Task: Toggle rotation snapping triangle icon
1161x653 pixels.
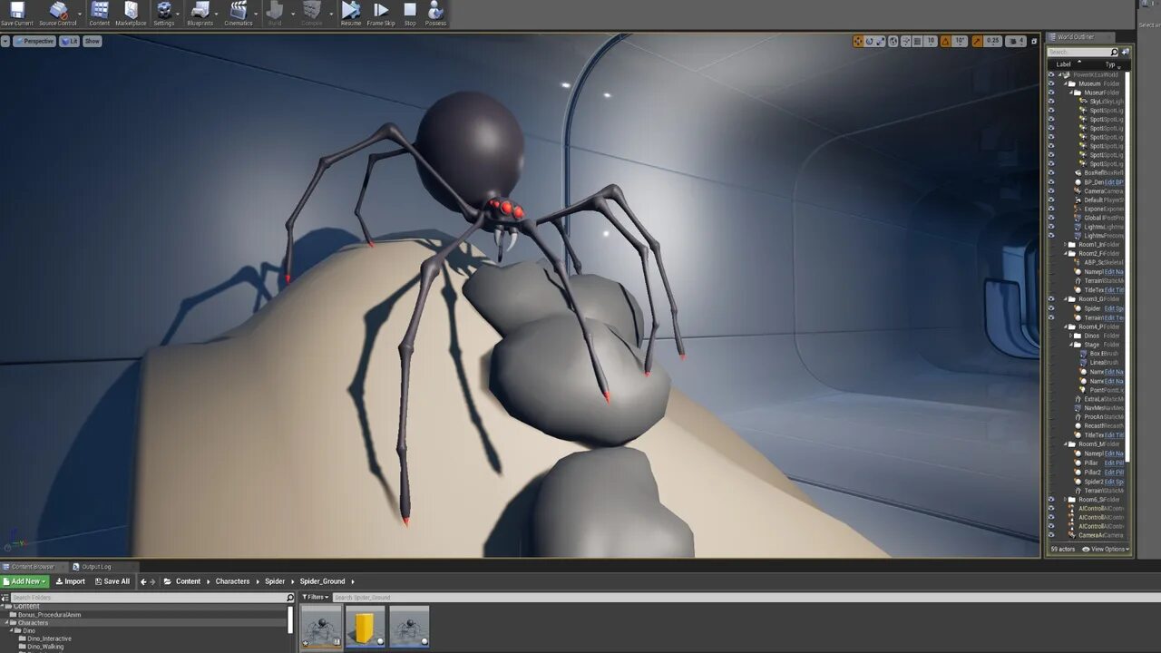Action: coord(946,41)
